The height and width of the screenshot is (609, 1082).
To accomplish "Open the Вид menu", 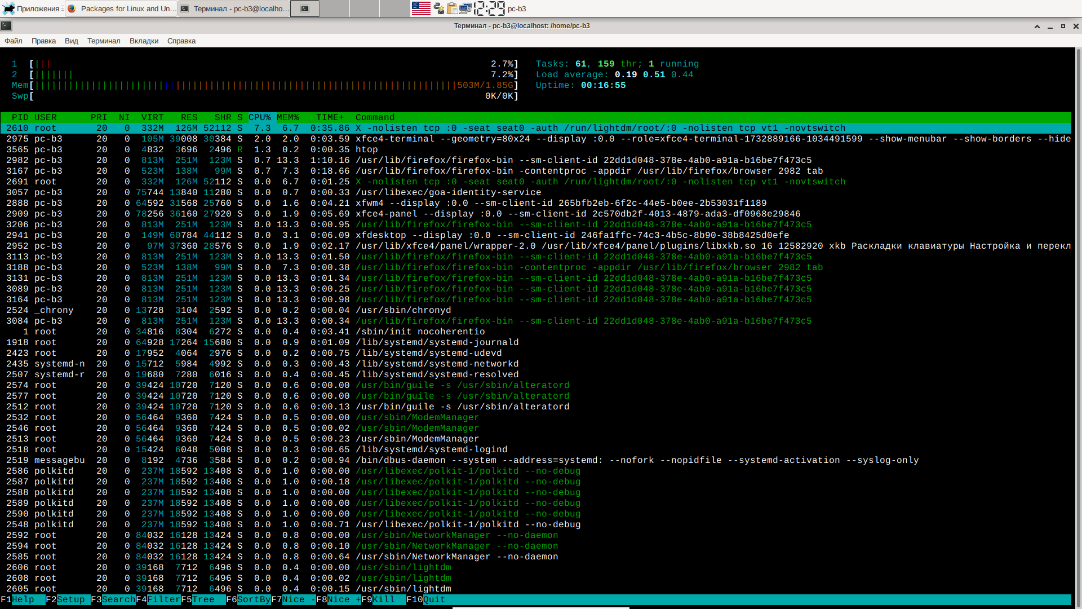I will pos(71,41).
